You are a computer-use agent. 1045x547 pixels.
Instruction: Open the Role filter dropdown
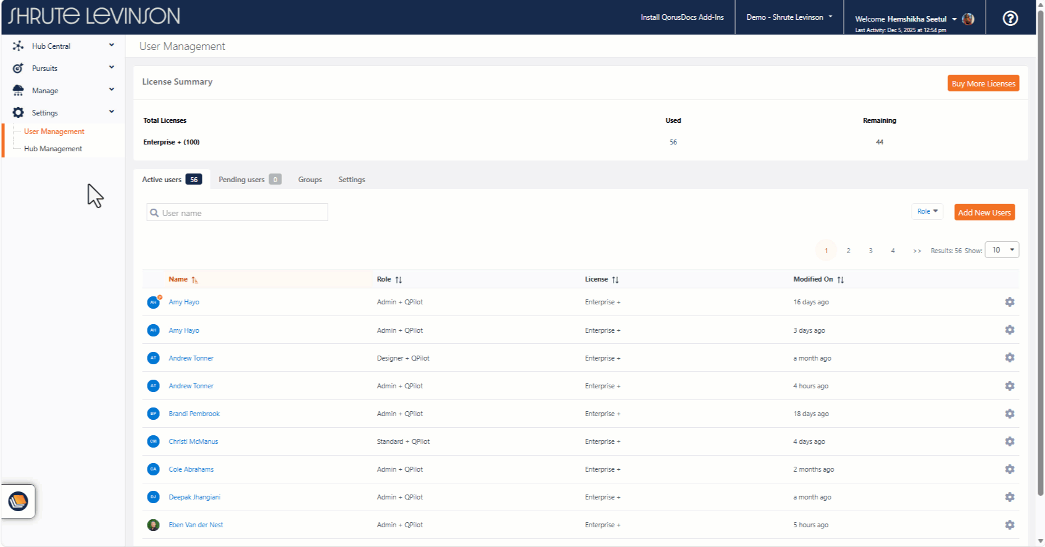coord(926,212)
